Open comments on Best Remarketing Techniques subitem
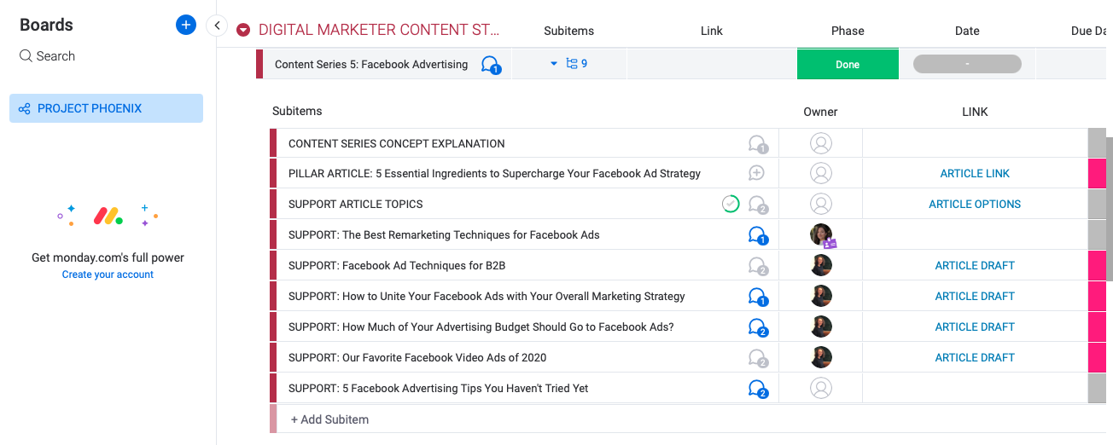 (757, 235)
